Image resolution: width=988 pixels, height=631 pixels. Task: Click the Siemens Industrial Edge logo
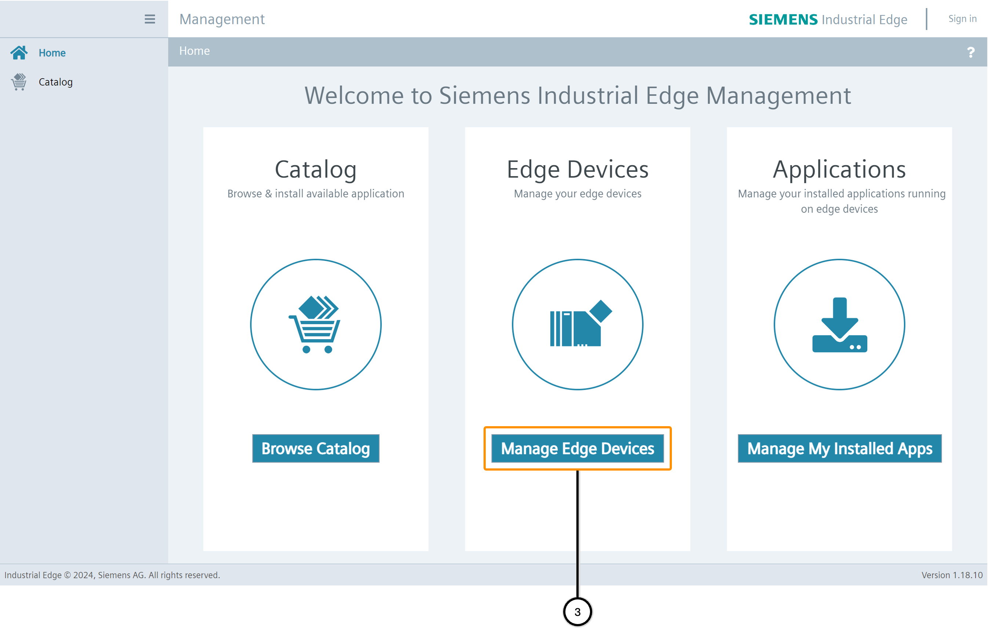point(828,19)
